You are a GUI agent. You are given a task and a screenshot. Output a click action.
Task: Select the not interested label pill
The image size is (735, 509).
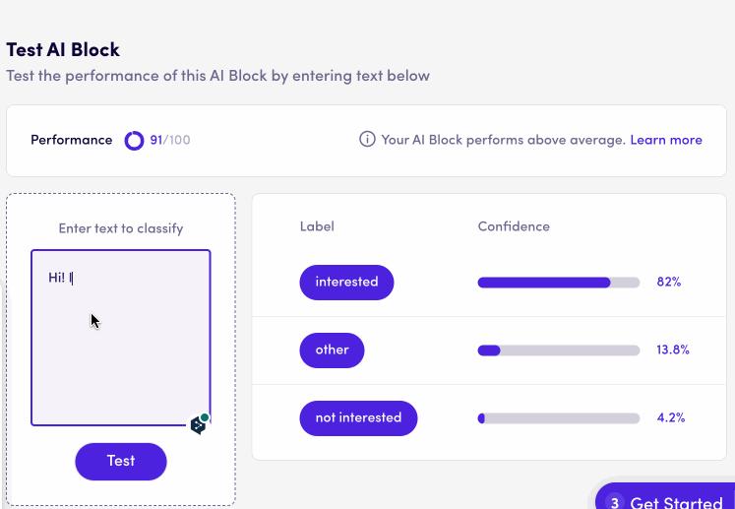[358, 418]
